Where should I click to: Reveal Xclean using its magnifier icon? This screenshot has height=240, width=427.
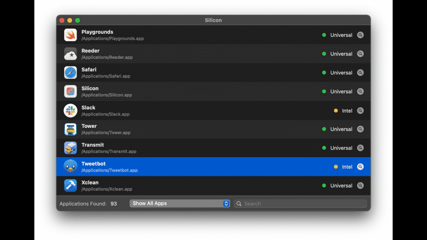(x=360, y=185)
